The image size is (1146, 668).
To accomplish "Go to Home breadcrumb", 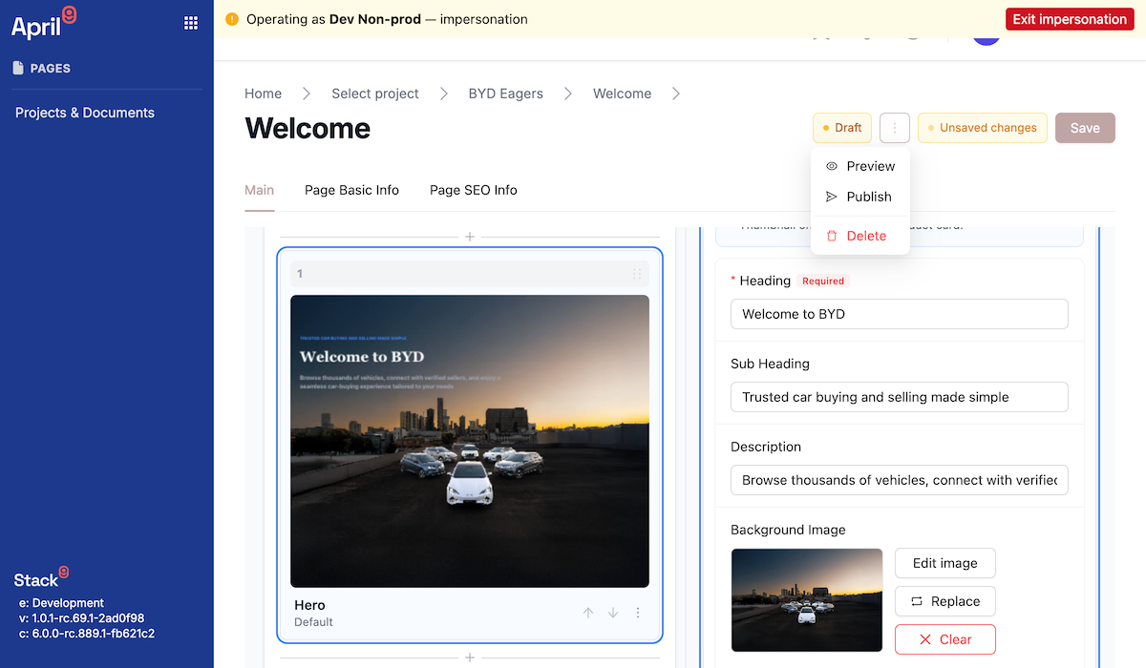I will tap(264, 94).
